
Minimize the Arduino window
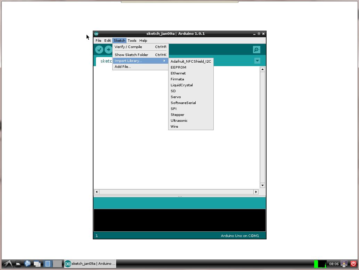(254, 34)
